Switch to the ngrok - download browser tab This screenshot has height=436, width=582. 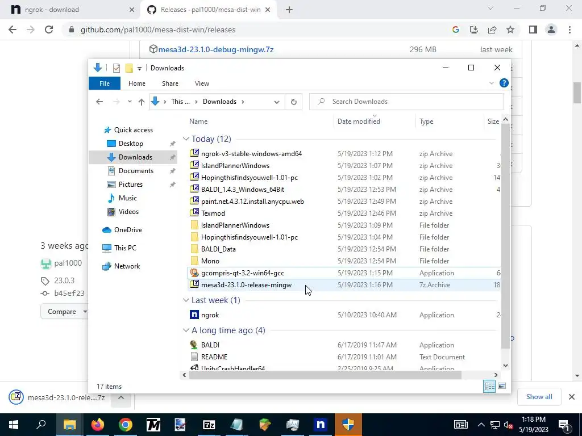70,10
